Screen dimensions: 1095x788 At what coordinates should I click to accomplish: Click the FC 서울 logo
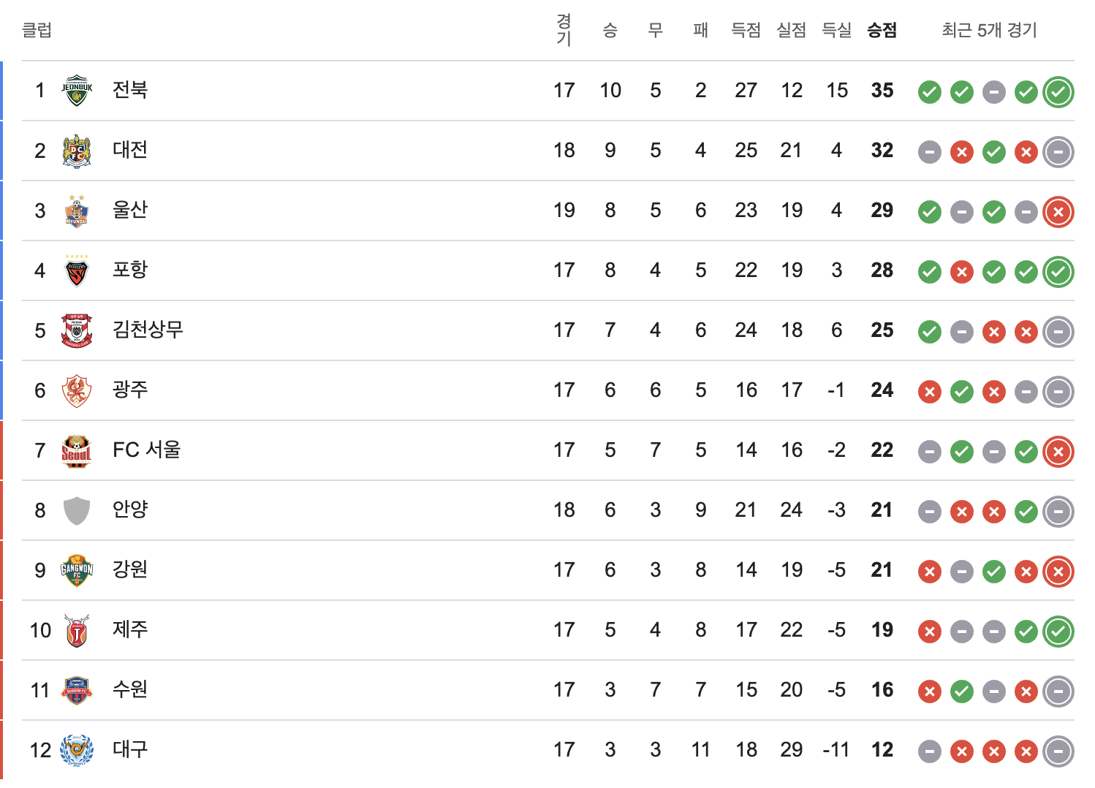(x=77, y=450)
